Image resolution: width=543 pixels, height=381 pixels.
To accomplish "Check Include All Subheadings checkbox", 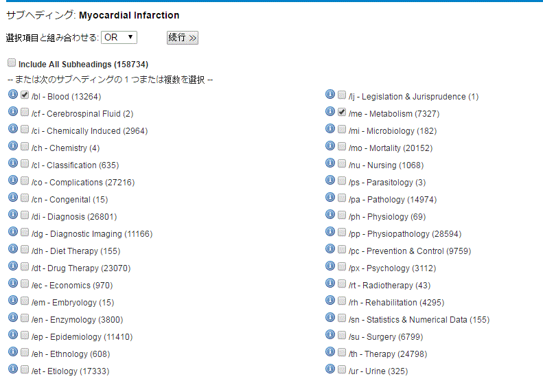I will (x=12, y=62).
